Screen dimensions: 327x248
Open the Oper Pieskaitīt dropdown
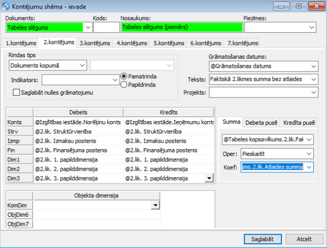pos(309,154)
